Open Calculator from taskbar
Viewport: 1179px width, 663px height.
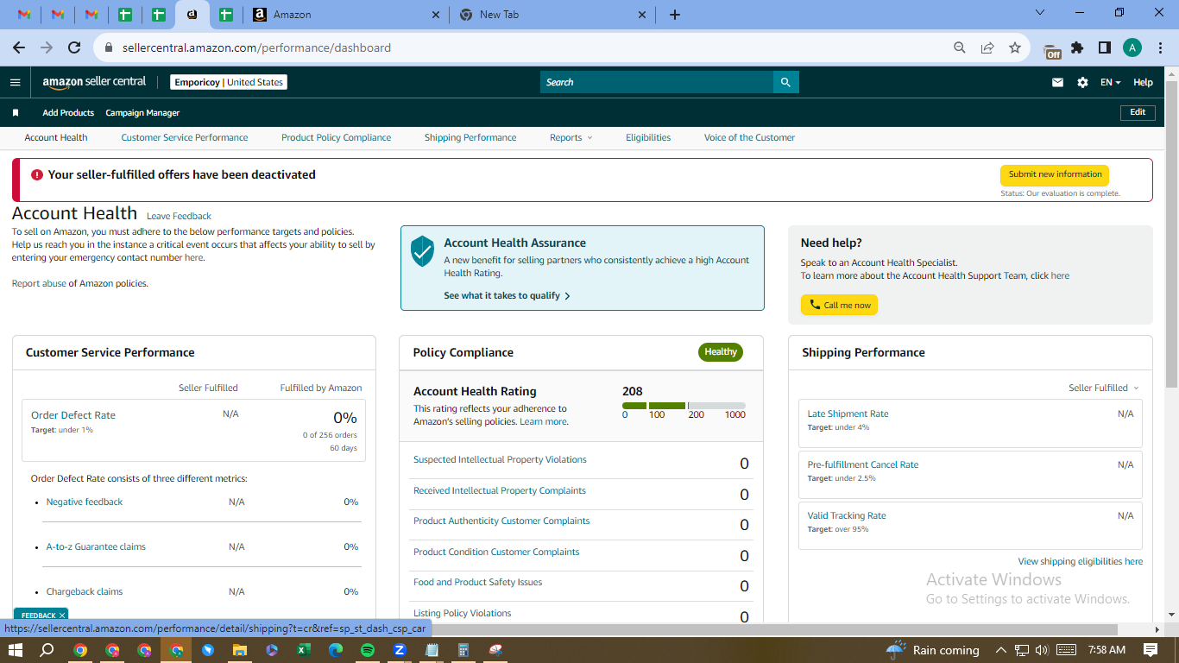(463, 649)
